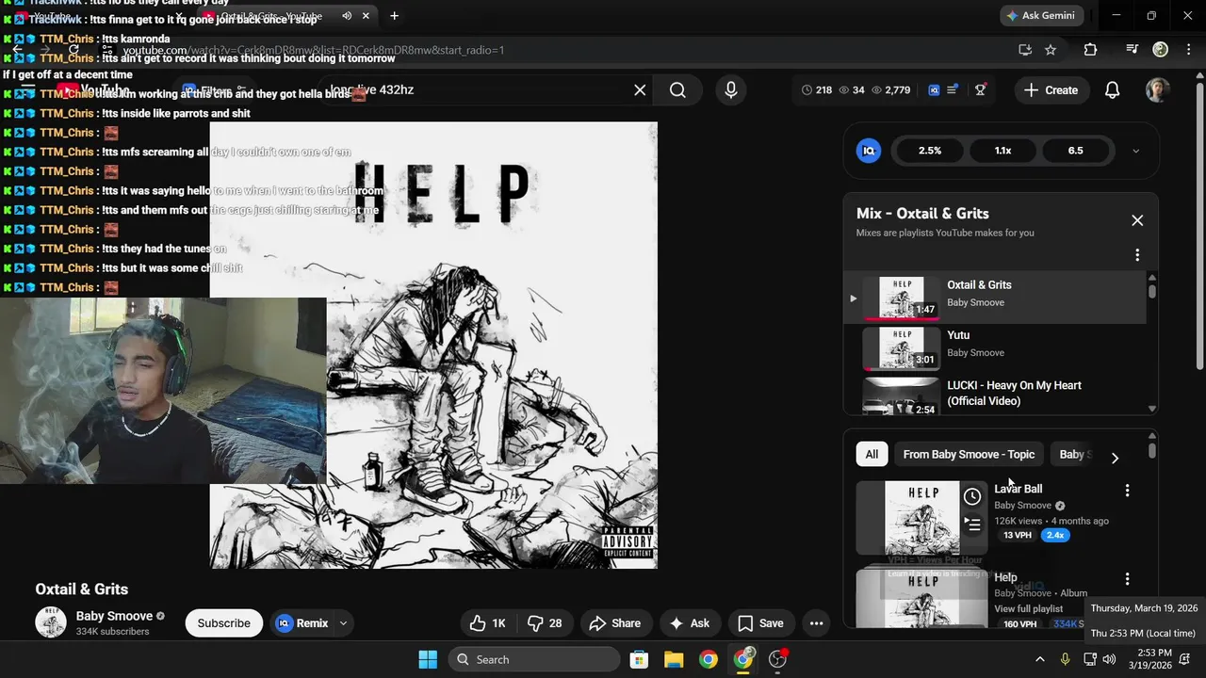Open the Windows Start menu

pos(428,659)
